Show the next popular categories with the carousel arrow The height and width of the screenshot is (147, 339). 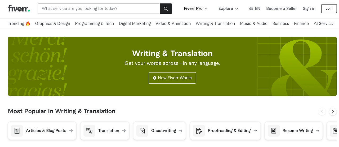(x=333, y=111)
